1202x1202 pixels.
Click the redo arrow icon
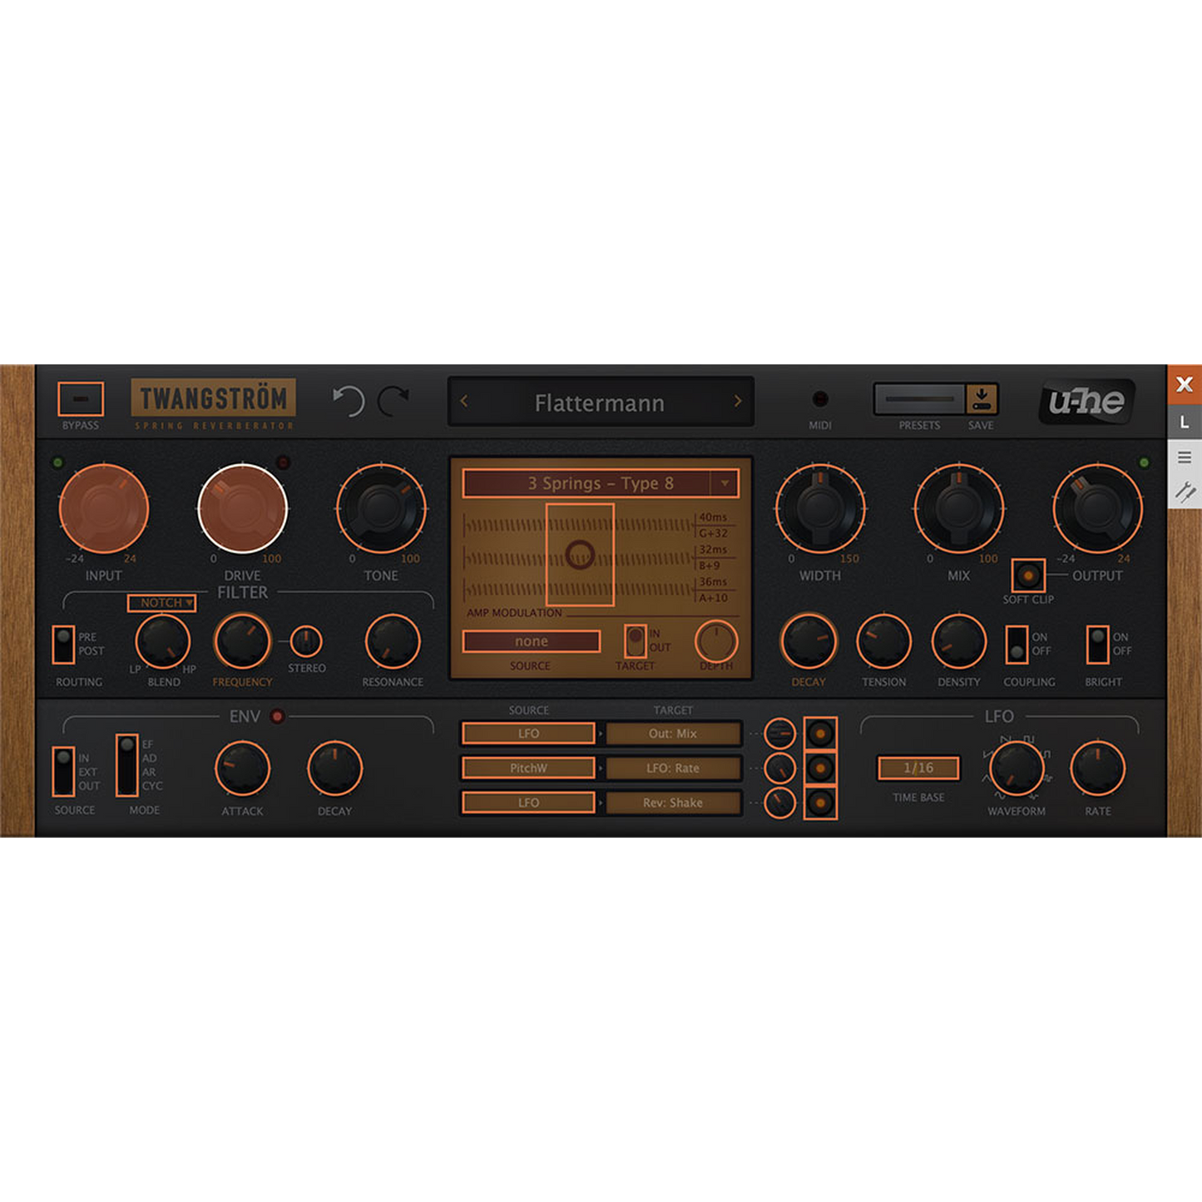(393, 401)
